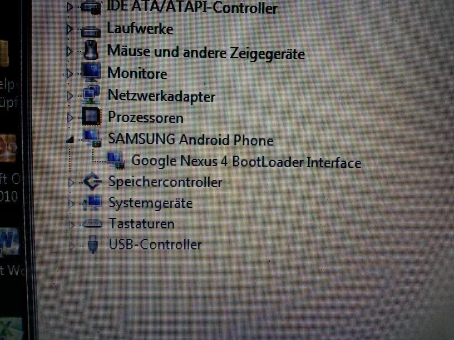Open the Word shortcut on the desktop

(x=9, y=242)
